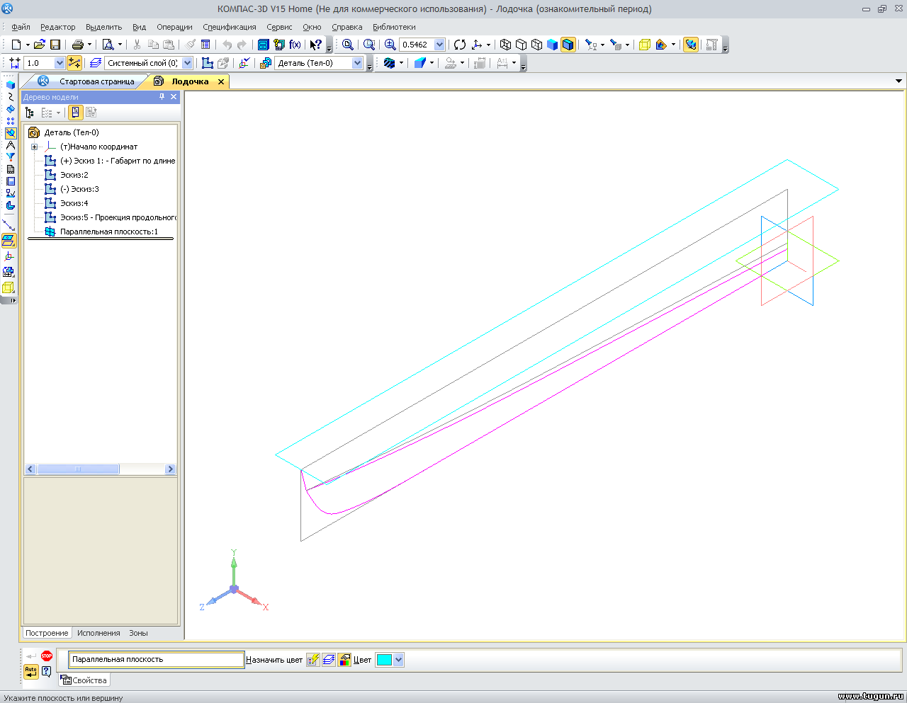Open the Системный слой layer dropdown
The width and height of the screenshot is (907, 703).
pyautogui.click(x=187, y=63)
